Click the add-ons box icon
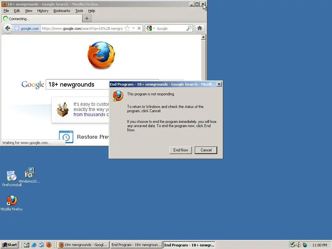Screen dimensions: 332x249 [x=63, y=110]
